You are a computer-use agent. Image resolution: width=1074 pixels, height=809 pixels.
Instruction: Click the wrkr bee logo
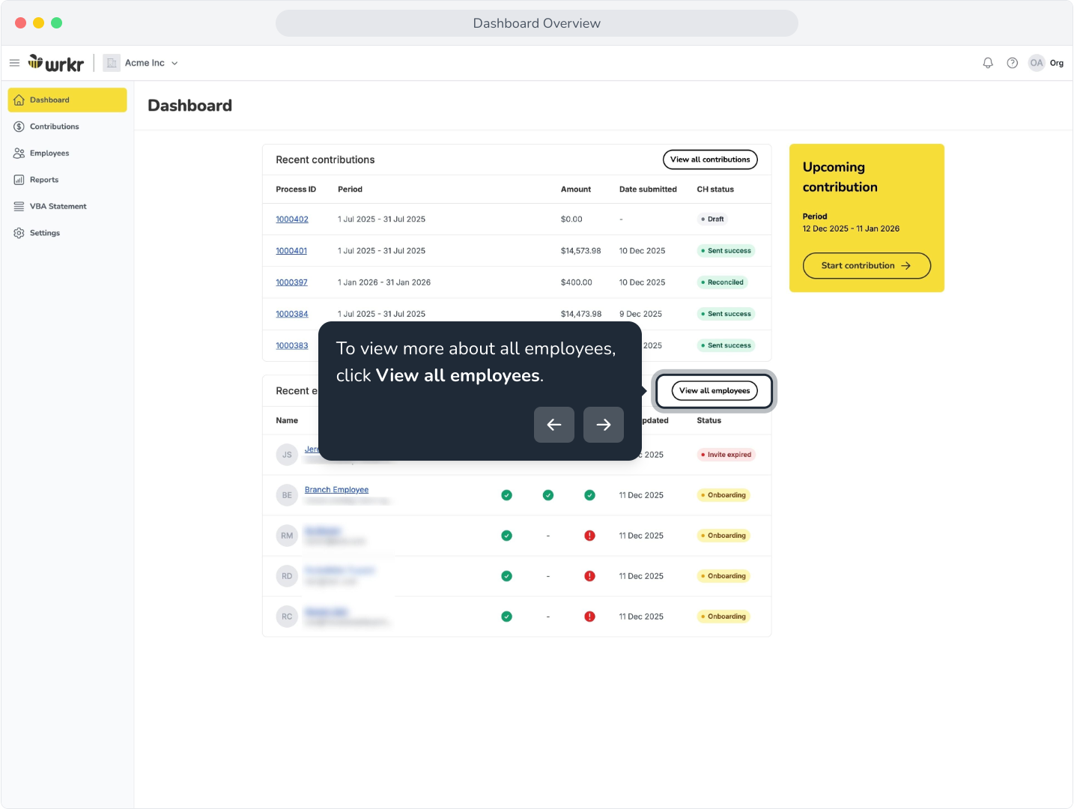point(56,63)
